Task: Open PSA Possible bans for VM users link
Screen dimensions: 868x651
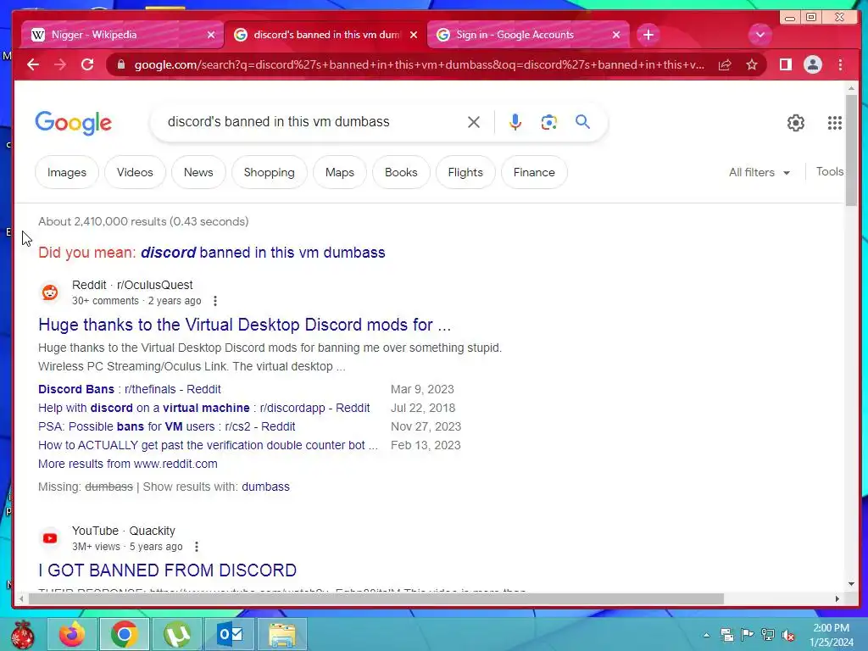Action: point(167,427)
